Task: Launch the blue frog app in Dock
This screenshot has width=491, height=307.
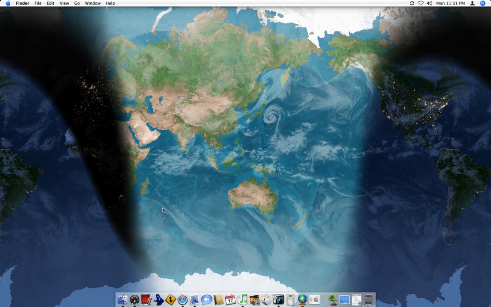Action: 159,300
